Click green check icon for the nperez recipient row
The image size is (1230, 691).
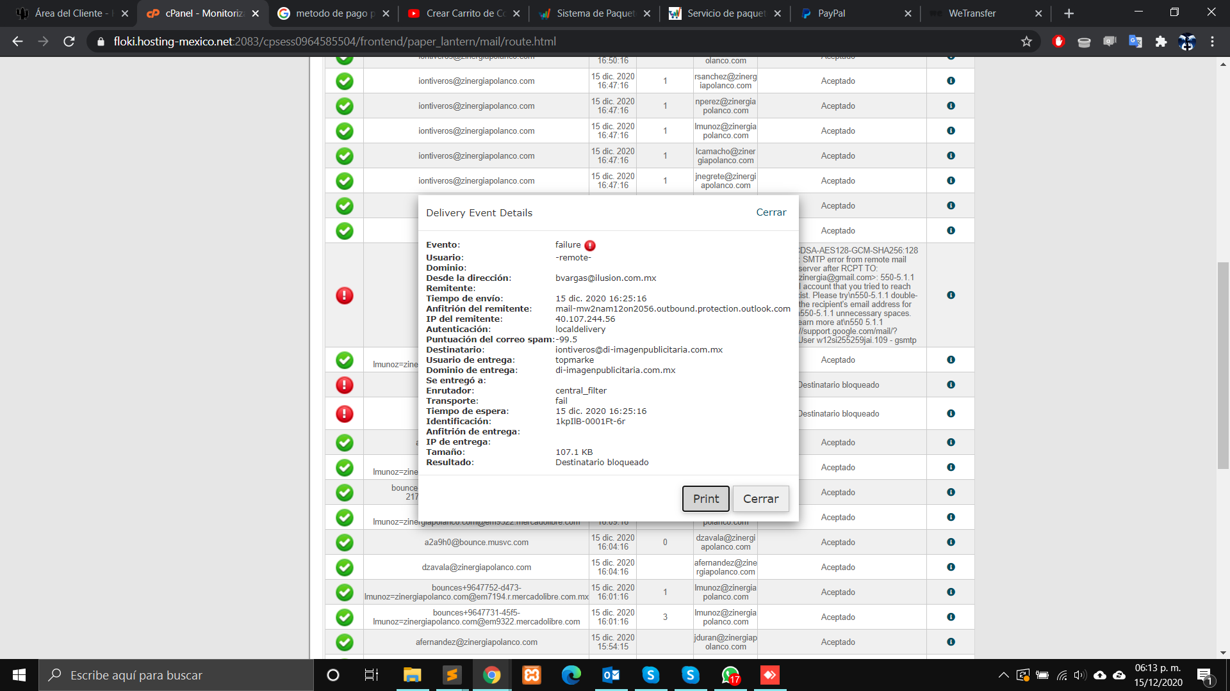[x=345, y=106]
